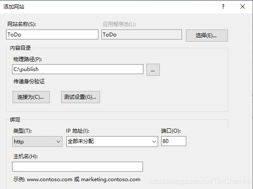Click the 端口(O): label

(171, 131)
